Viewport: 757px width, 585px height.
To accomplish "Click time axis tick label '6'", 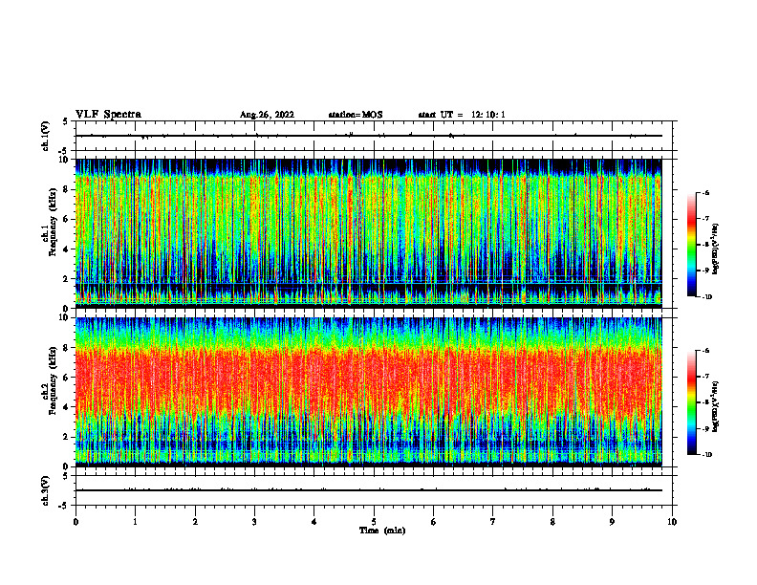I will 434,522.
